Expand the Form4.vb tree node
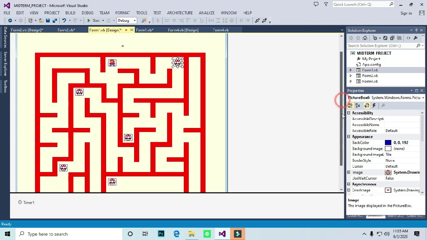 (x=351, y=81)
